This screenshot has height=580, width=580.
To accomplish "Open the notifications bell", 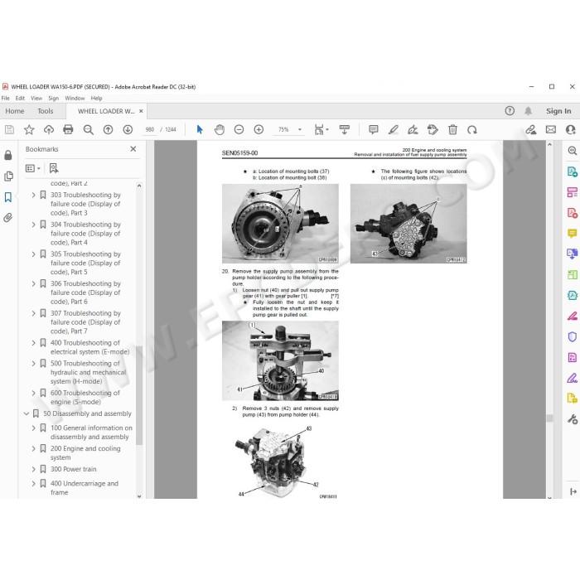I will tap(529, 110).
